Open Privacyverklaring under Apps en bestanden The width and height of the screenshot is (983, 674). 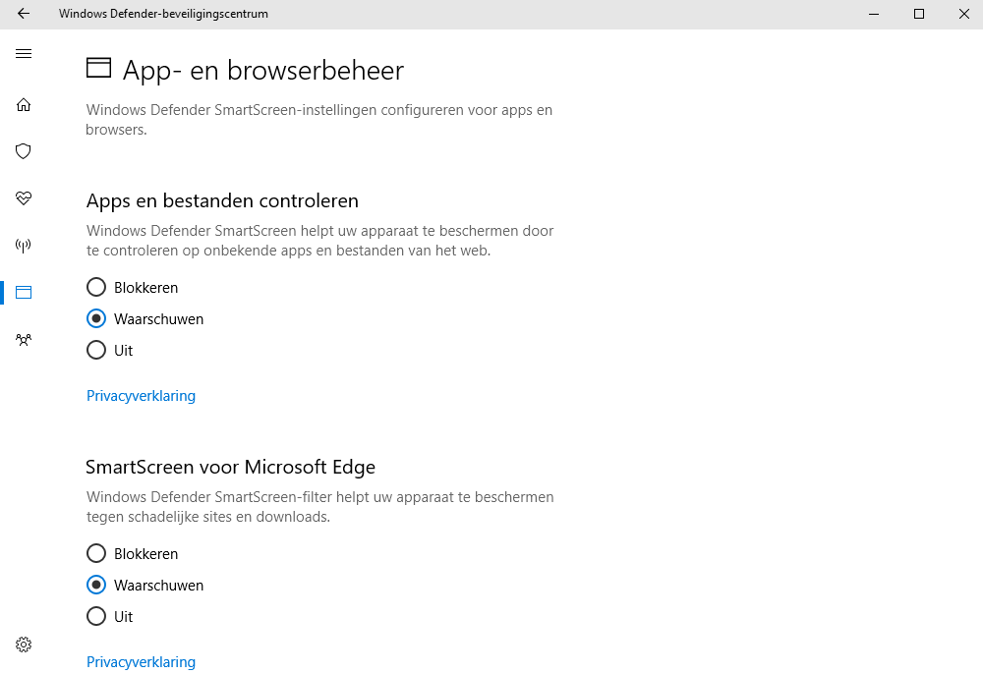point(141,396)
